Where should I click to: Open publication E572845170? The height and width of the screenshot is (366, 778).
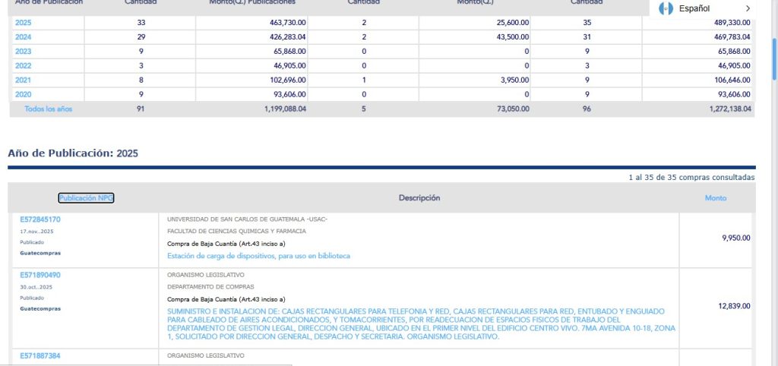[40, 219]
